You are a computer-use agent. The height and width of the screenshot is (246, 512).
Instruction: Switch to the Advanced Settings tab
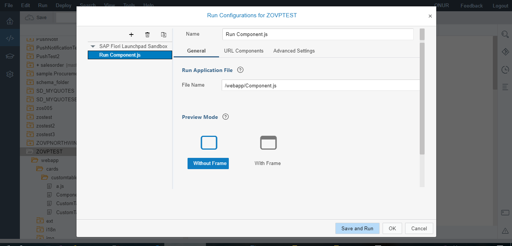(294, 51)
